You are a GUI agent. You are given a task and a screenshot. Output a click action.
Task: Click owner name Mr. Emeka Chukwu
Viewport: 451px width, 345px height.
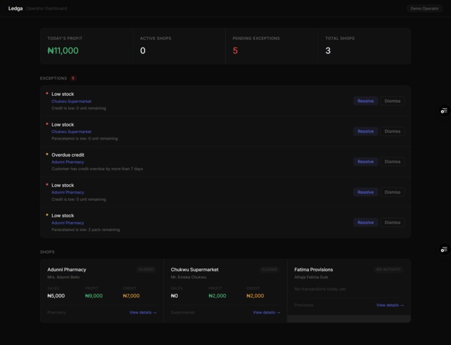tap(188, 277)
